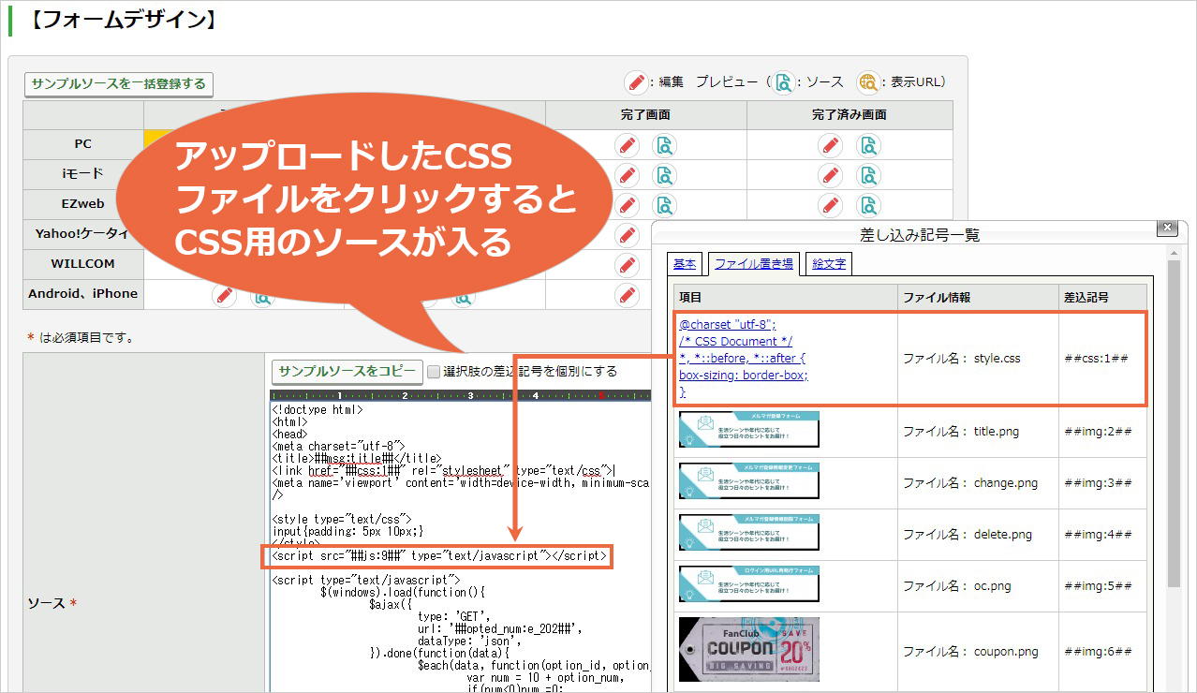Click the '##css:1##' insertion code
The height and width of the screenshot is (693, 1197).
(1096, 357)
